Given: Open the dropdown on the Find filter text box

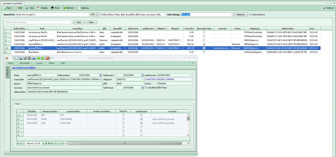Looking at the screenshot, I should (x=71, y=22).
